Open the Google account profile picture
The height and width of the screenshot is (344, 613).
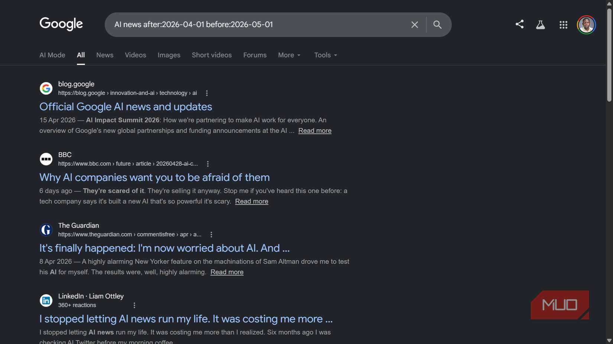(586, 24)
